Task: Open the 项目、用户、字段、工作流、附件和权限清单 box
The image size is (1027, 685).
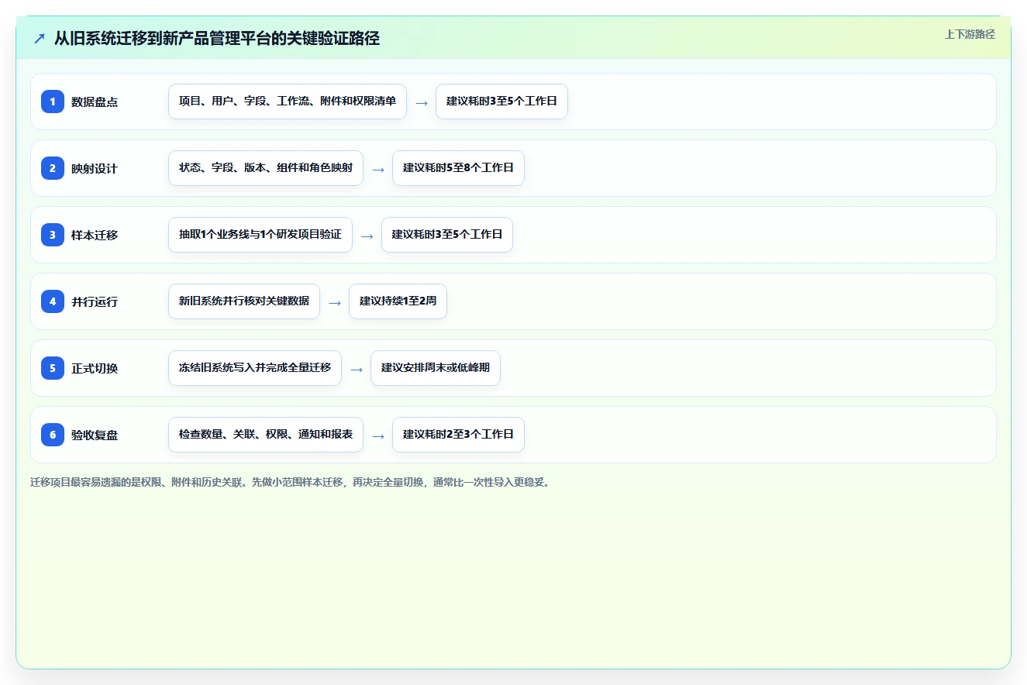Action: [x=288, y=102]
